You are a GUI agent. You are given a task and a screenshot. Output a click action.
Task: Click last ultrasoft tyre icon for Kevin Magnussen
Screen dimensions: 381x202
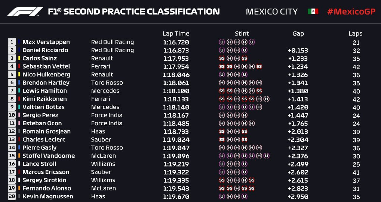245,196
